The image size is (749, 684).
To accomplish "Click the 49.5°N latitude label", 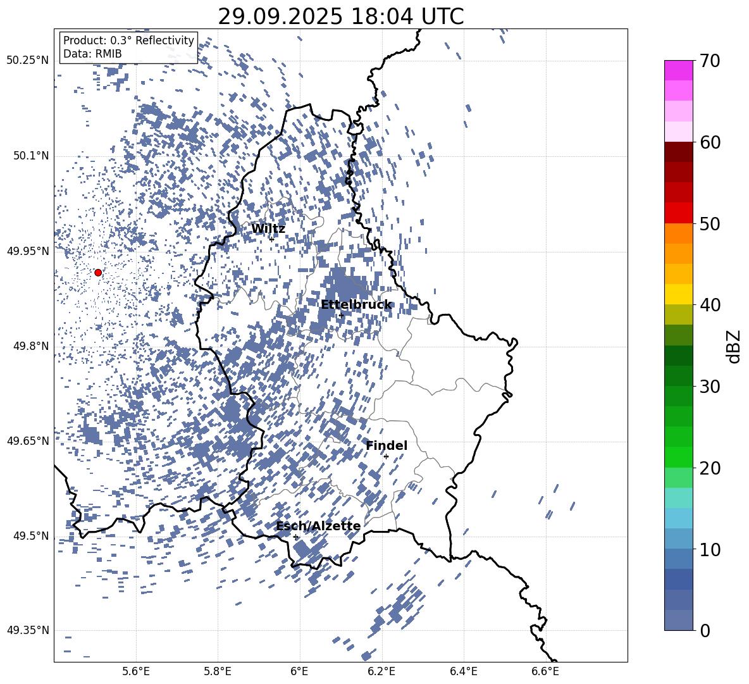I will tap(32, 536).
